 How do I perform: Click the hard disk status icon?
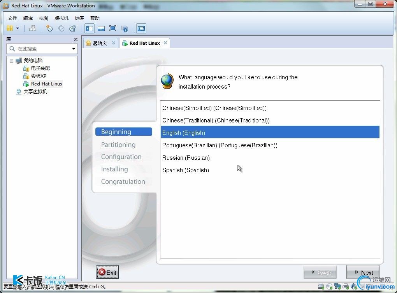pos(321,286)
